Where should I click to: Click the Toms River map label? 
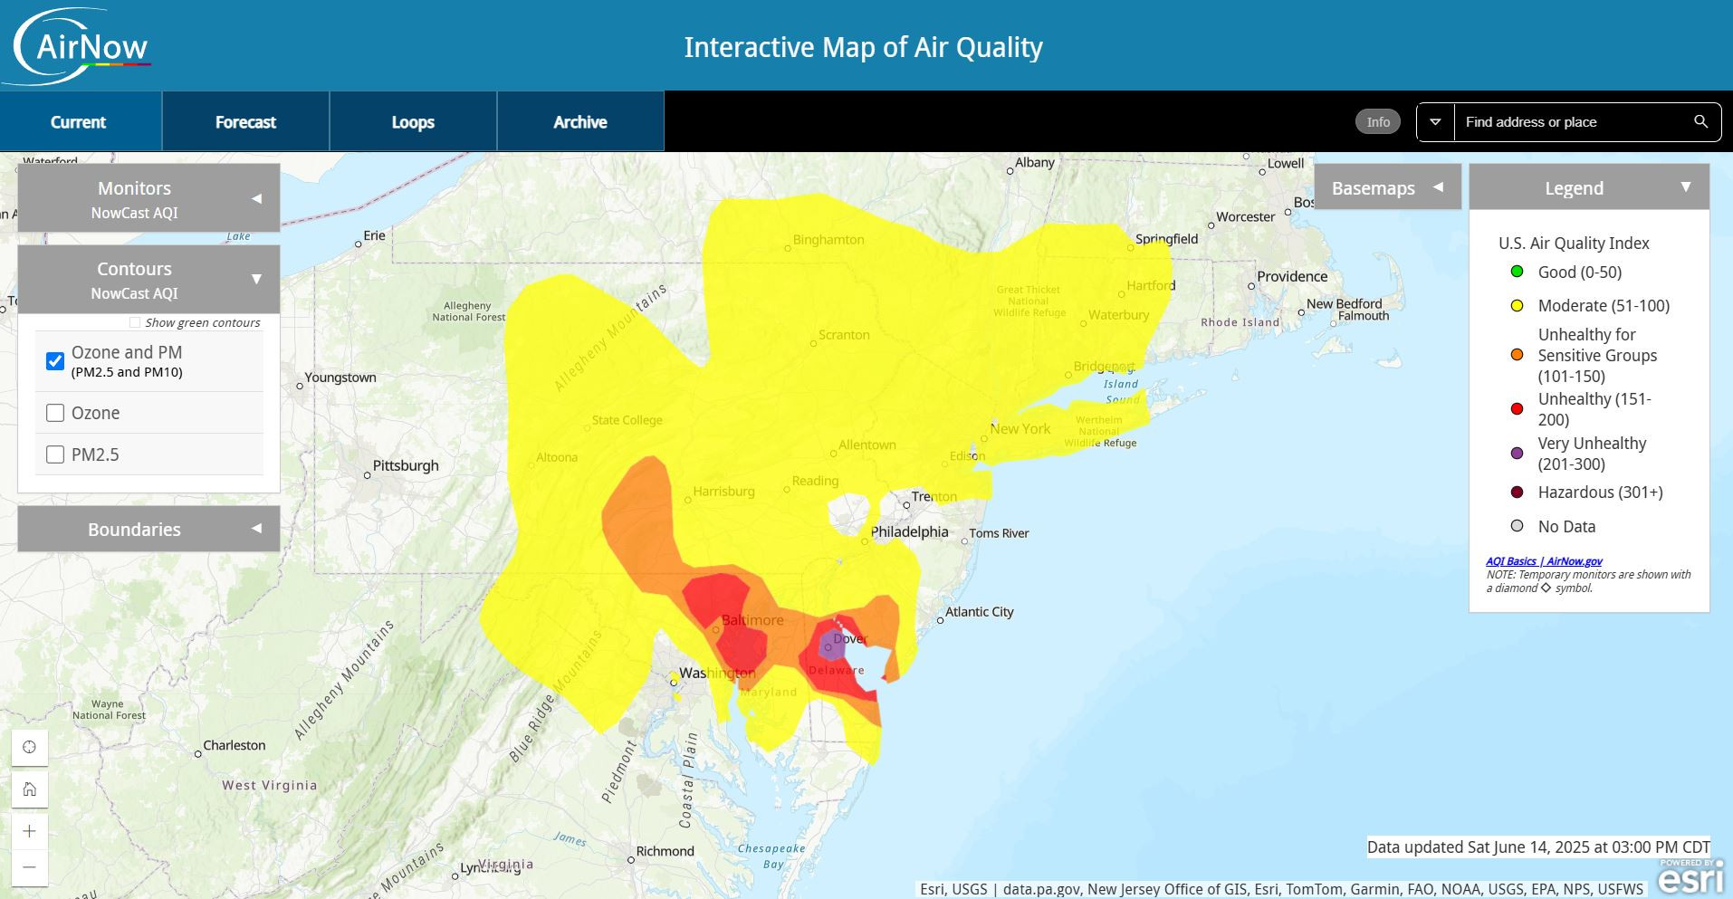(x=1000, y=533)
